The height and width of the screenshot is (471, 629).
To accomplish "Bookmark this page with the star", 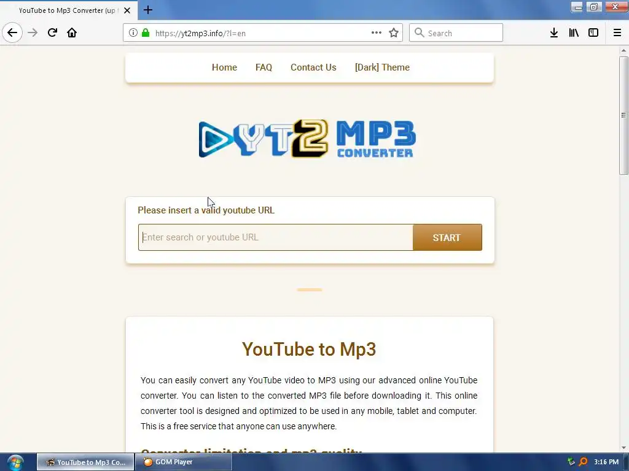I will (394, 33).
